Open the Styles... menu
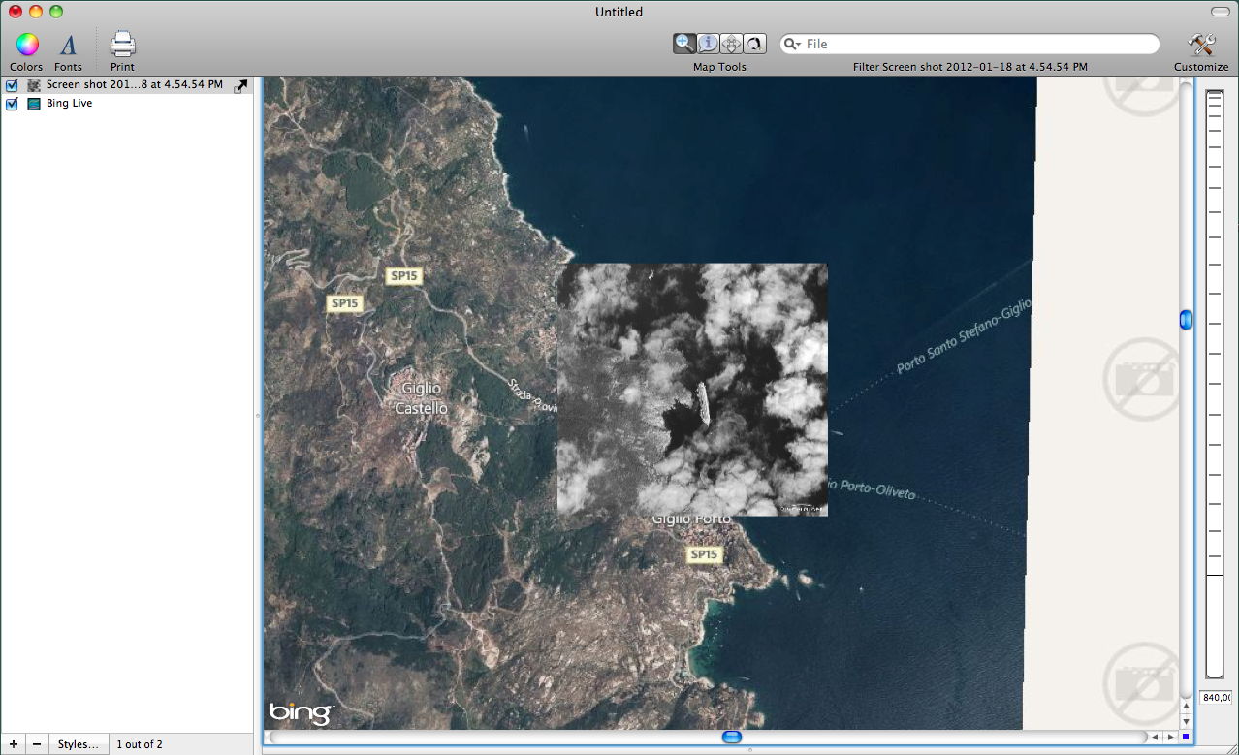1239x755 pixels. [x=78, y=744]
